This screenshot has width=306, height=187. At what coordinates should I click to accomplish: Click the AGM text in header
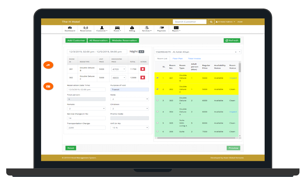[x=240, y=22]
